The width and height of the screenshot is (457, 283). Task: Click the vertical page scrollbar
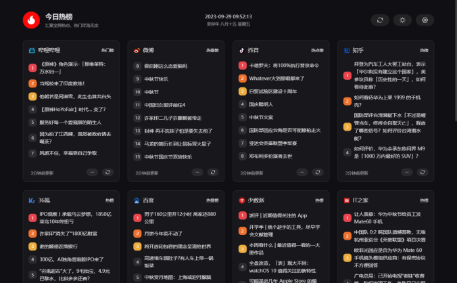tap(456, 60)
